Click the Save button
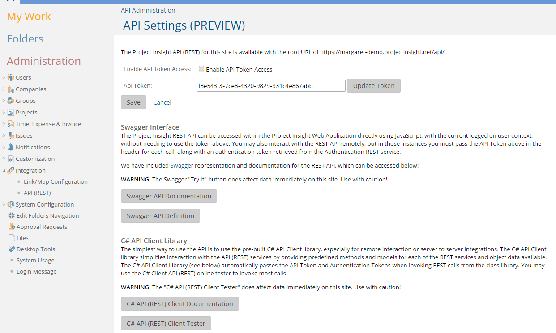 [133, 102]
